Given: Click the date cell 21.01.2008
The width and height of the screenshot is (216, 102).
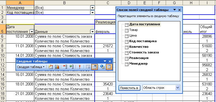Looking at the screenshot, I should [20, 94].
